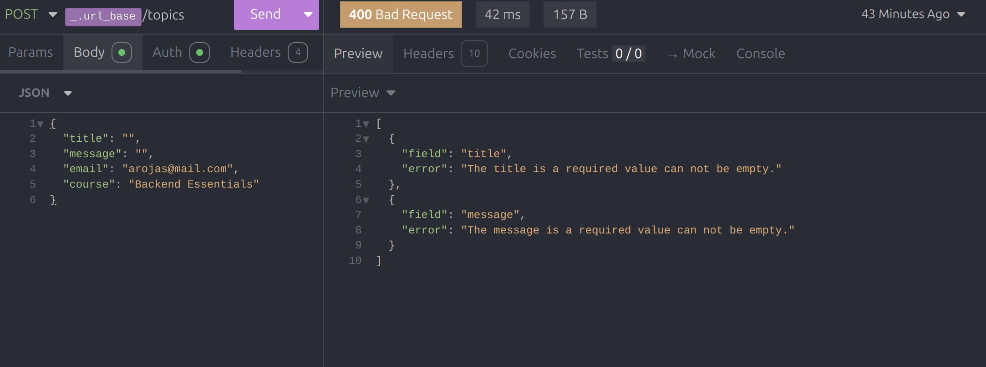Switch to the Params tab

[x=30, y=52]
